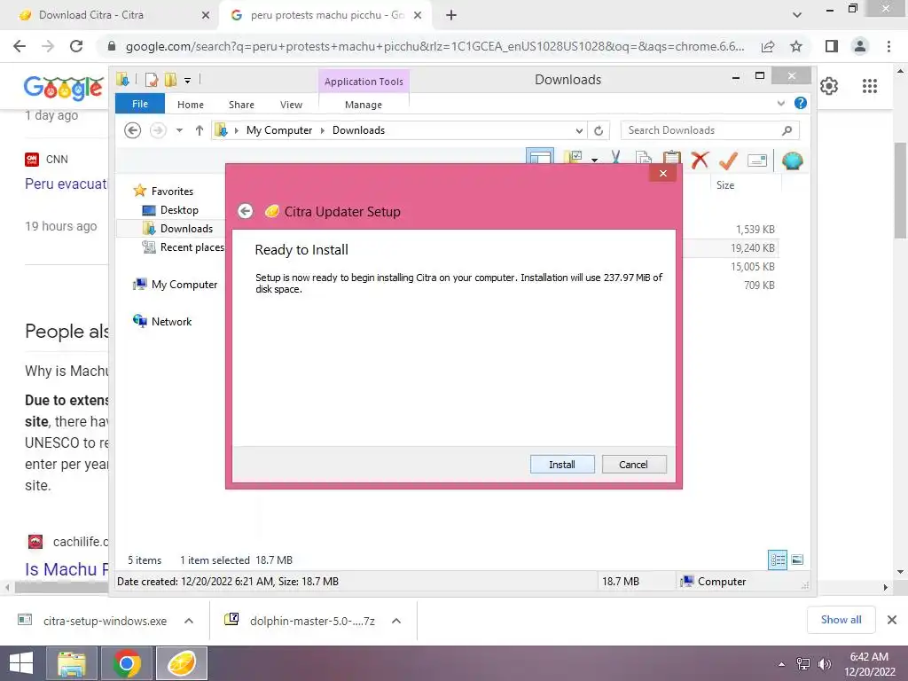Click the search magnifier in Explorer
The image size is (908, 681).
point(787,130)
